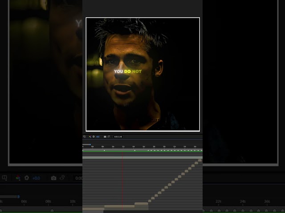Image resolution: width=285 pixels, height=213 pixels.
Task: Select the composition marker near the 08s mark
Action: click(x=104, y=150)
